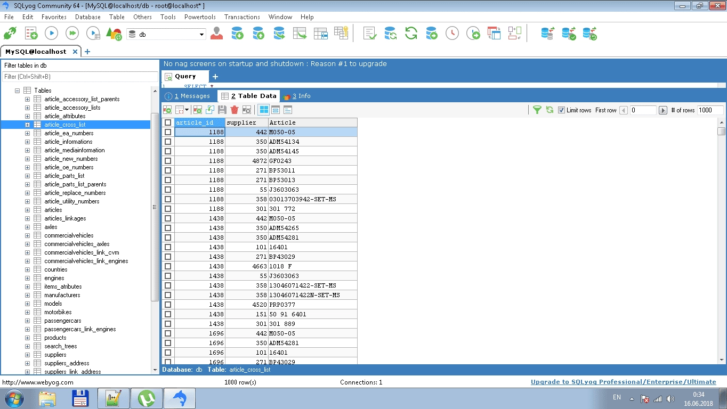The width and height of the screenshot is (727, 409).
Task: Click the Filter tables input box
Action: point(80,77)
